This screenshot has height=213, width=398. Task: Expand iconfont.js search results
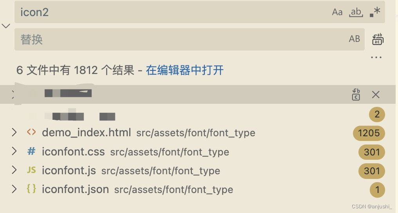click(x=14, y=170)
